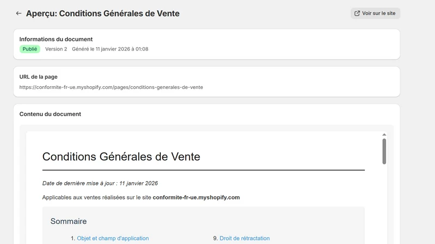Go back using the arrow icon

[18, 13]
